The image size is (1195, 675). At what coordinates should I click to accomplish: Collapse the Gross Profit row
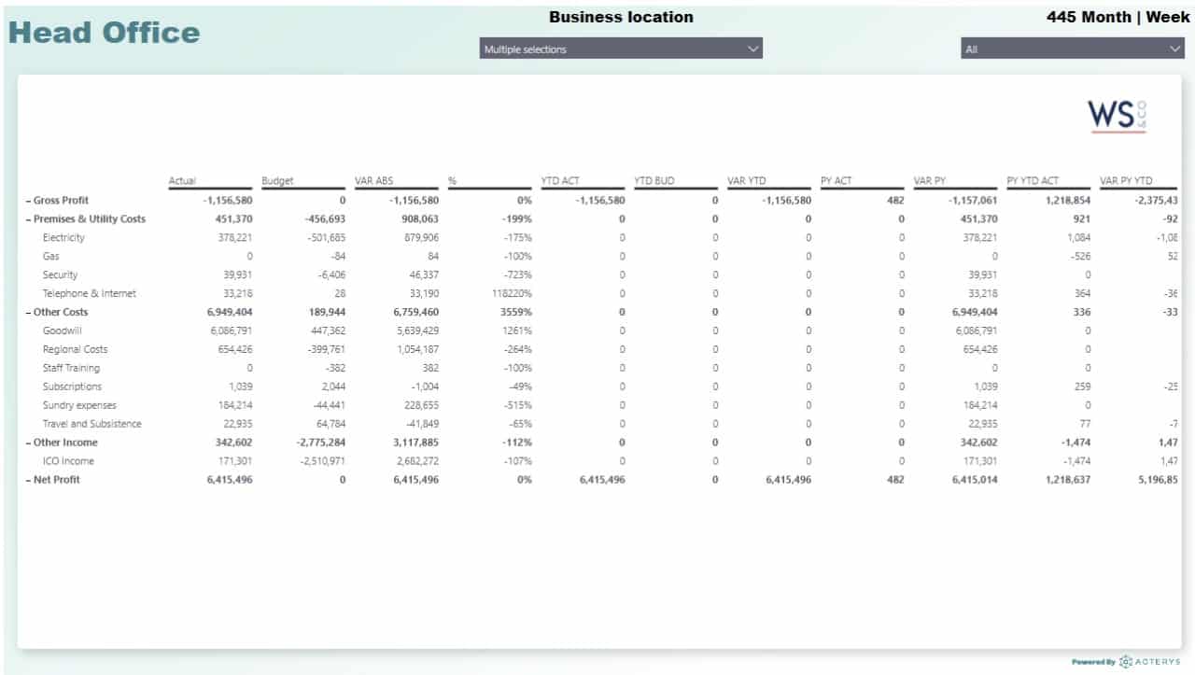click(28, 201)
